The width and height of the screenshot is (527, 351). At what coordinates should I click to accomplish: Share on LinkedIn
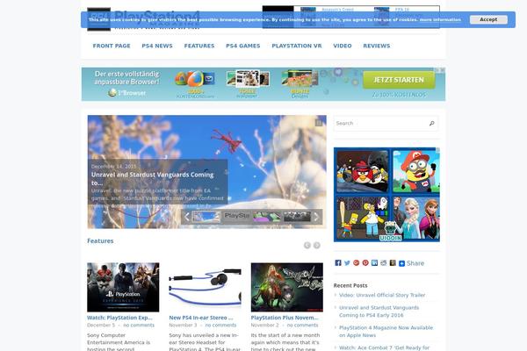click(x=374, y=262)
